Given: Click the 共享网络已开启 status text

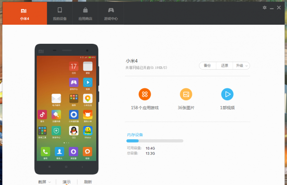Looking at the screenshot, I should (146, 68).
